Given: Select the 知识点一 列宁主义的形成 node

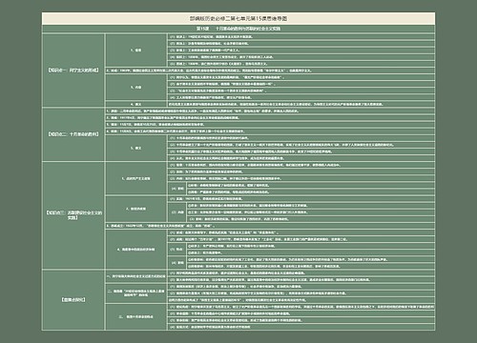Looking at the screenshot, I should 73,71.
